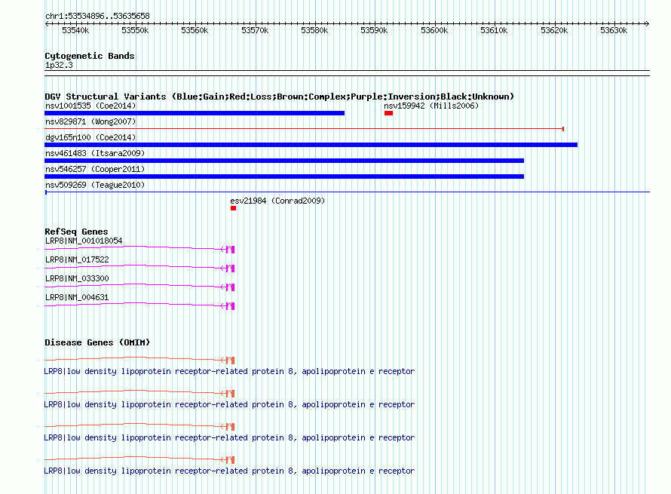Select the nsv546257 (Cooper2011) blue bar
The image size is (671, 494).
pyautogui.click(x=284, y=176)
